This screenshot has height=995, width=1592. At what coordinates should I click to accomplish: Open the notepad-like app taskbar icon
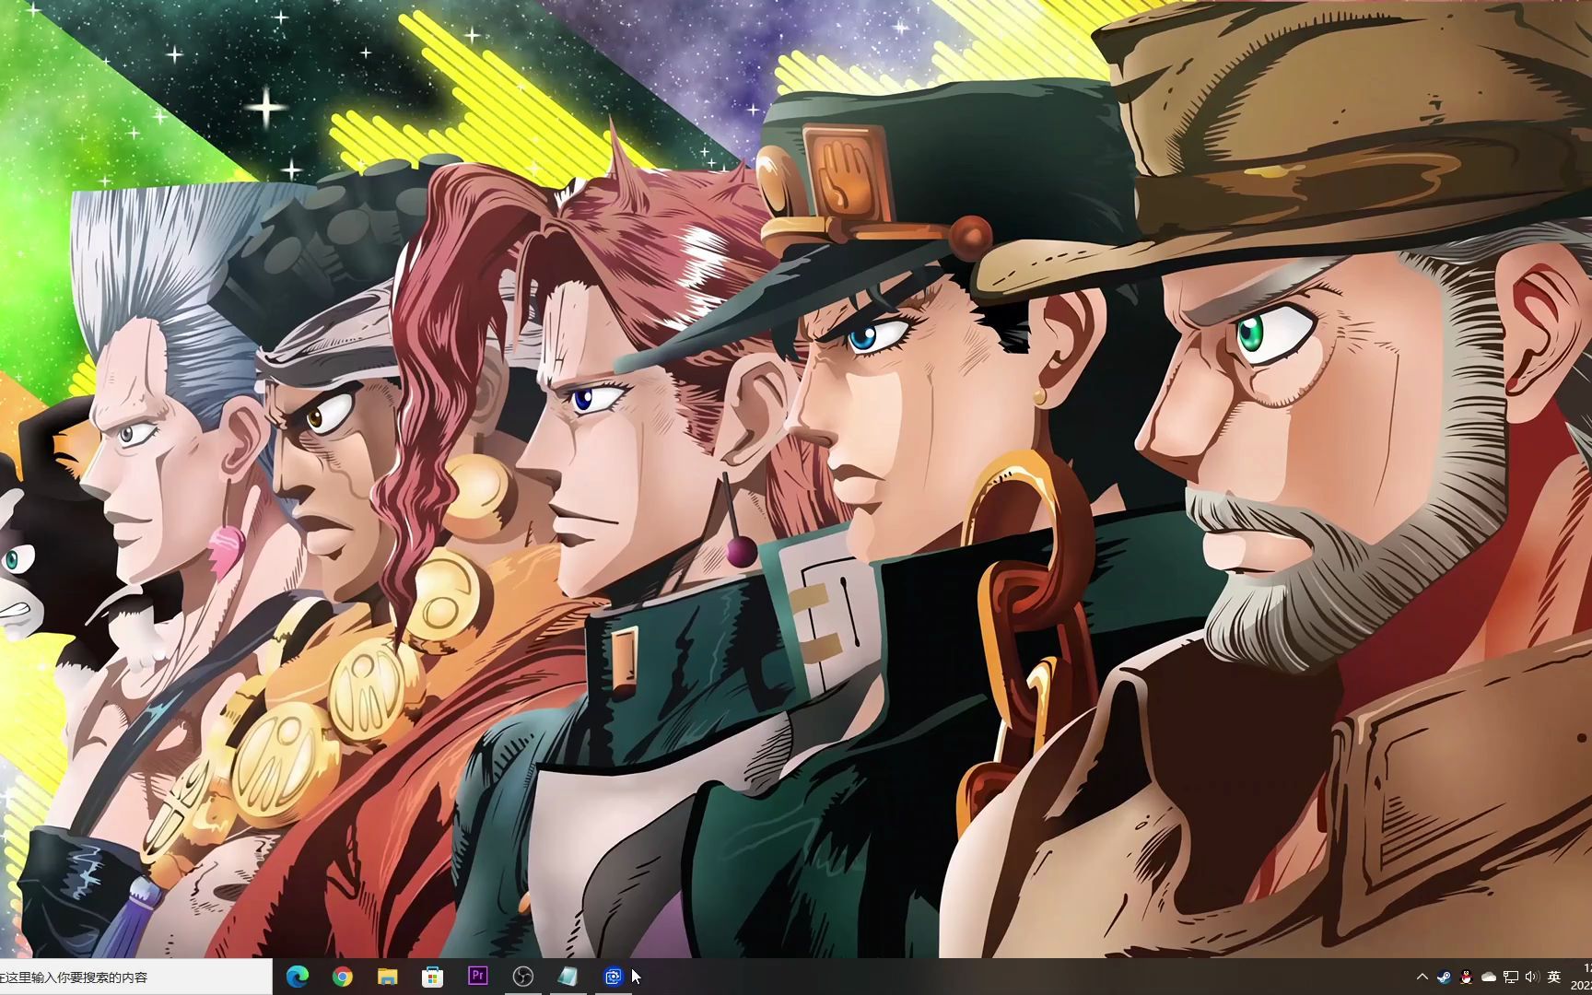[568, 977]
